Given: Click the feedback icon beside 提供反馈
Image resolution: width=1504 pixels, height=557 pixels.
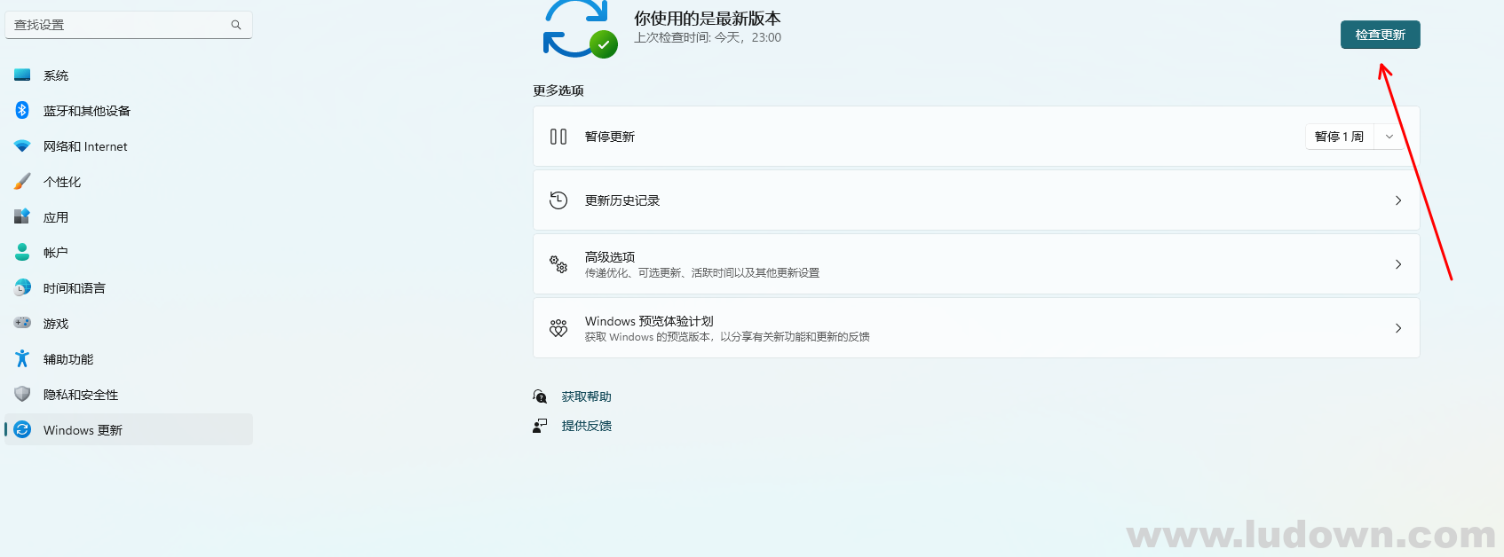Looking at the screenshot, I should tap(540, 426).
